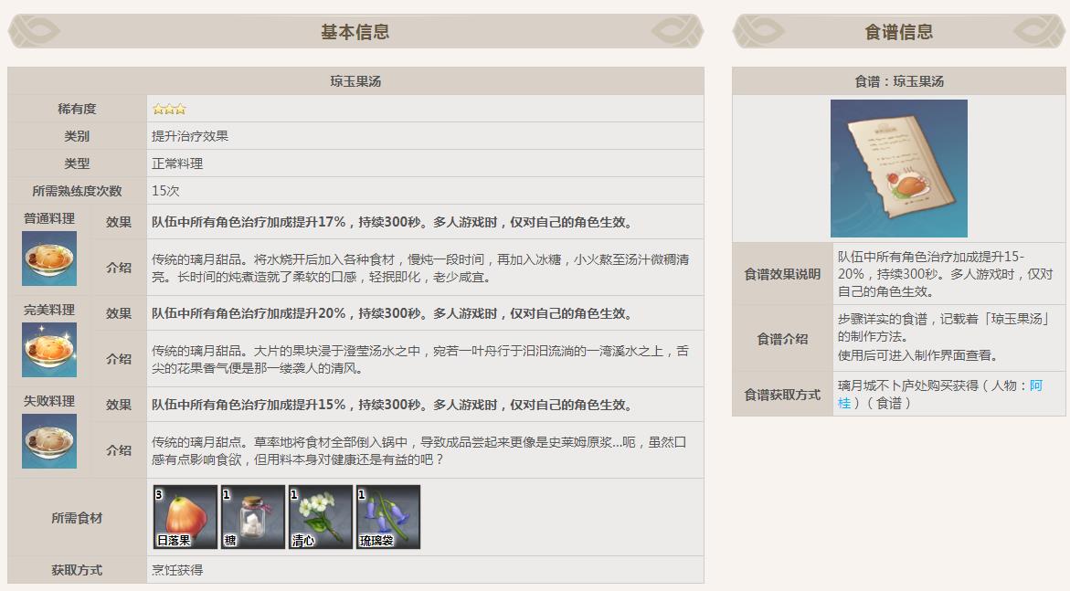Image resolution: width=1070 pixels, height=591 pixels.
Task: Click the recipe scroll thumbnail of 琼玉果汤
Action: [x=898, y=169]
